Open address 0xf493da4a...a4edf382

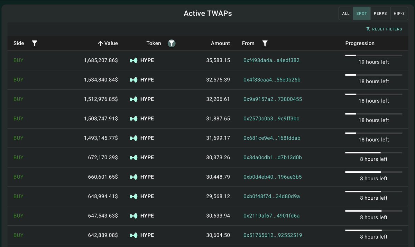click(271, 60)
